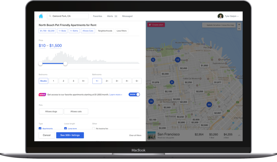
Task: Open the Neighborhoods filter
Action: click(x=105, y=31)
